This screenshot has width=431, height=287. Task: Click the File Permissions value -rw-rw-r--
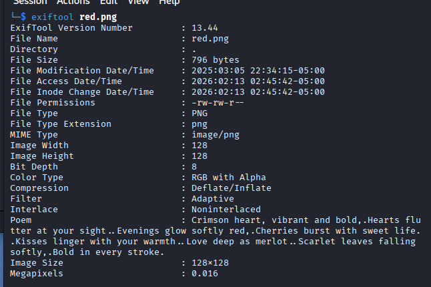(218, 103)
